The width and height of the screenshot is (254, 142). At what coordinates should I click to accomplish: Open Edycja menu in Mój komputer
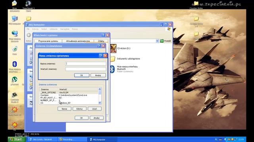pyautogui.click(x=35, y=29)
